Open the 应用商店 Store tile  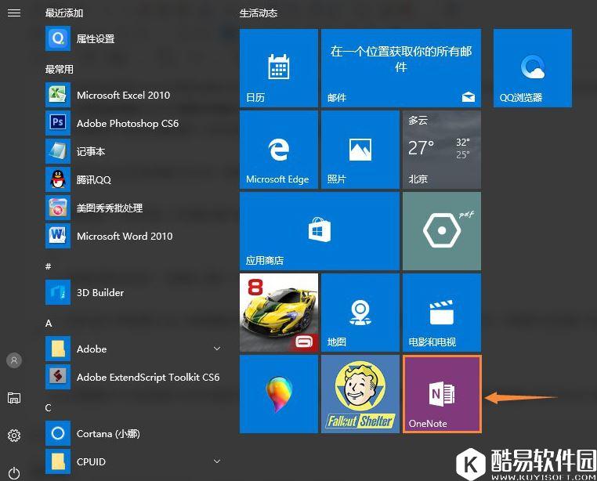coord(320,231)
